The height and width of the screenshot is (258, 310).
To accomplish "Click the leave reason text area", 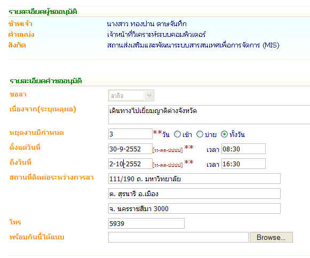I will click(209, 115).
